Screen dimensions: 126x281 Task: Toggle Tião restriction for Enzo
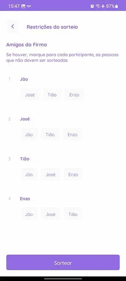[x=73, y=214]
